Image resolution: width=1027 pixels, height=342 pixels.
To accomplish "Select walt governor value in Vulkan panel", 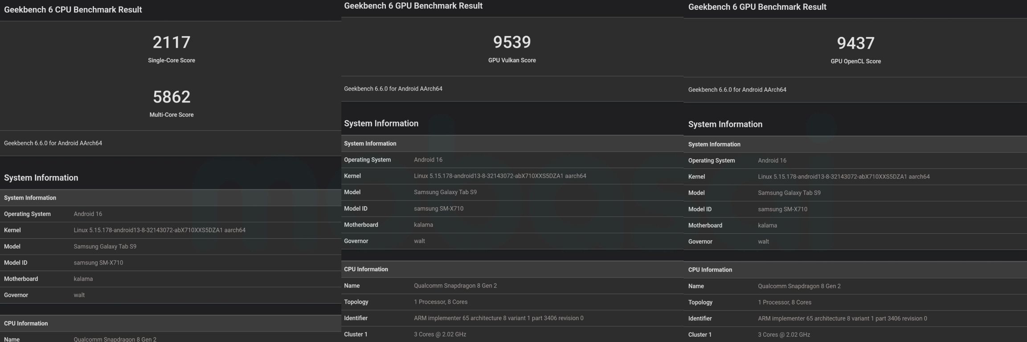I will click(419, 241).
